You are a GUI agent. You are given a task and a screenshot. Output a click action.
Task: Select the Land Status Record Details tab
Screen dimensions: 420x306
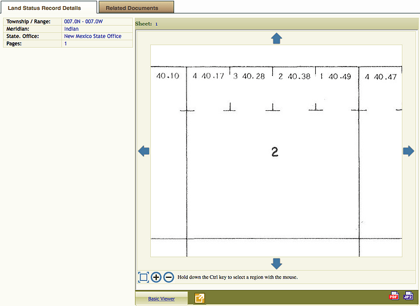pos(48,7)
